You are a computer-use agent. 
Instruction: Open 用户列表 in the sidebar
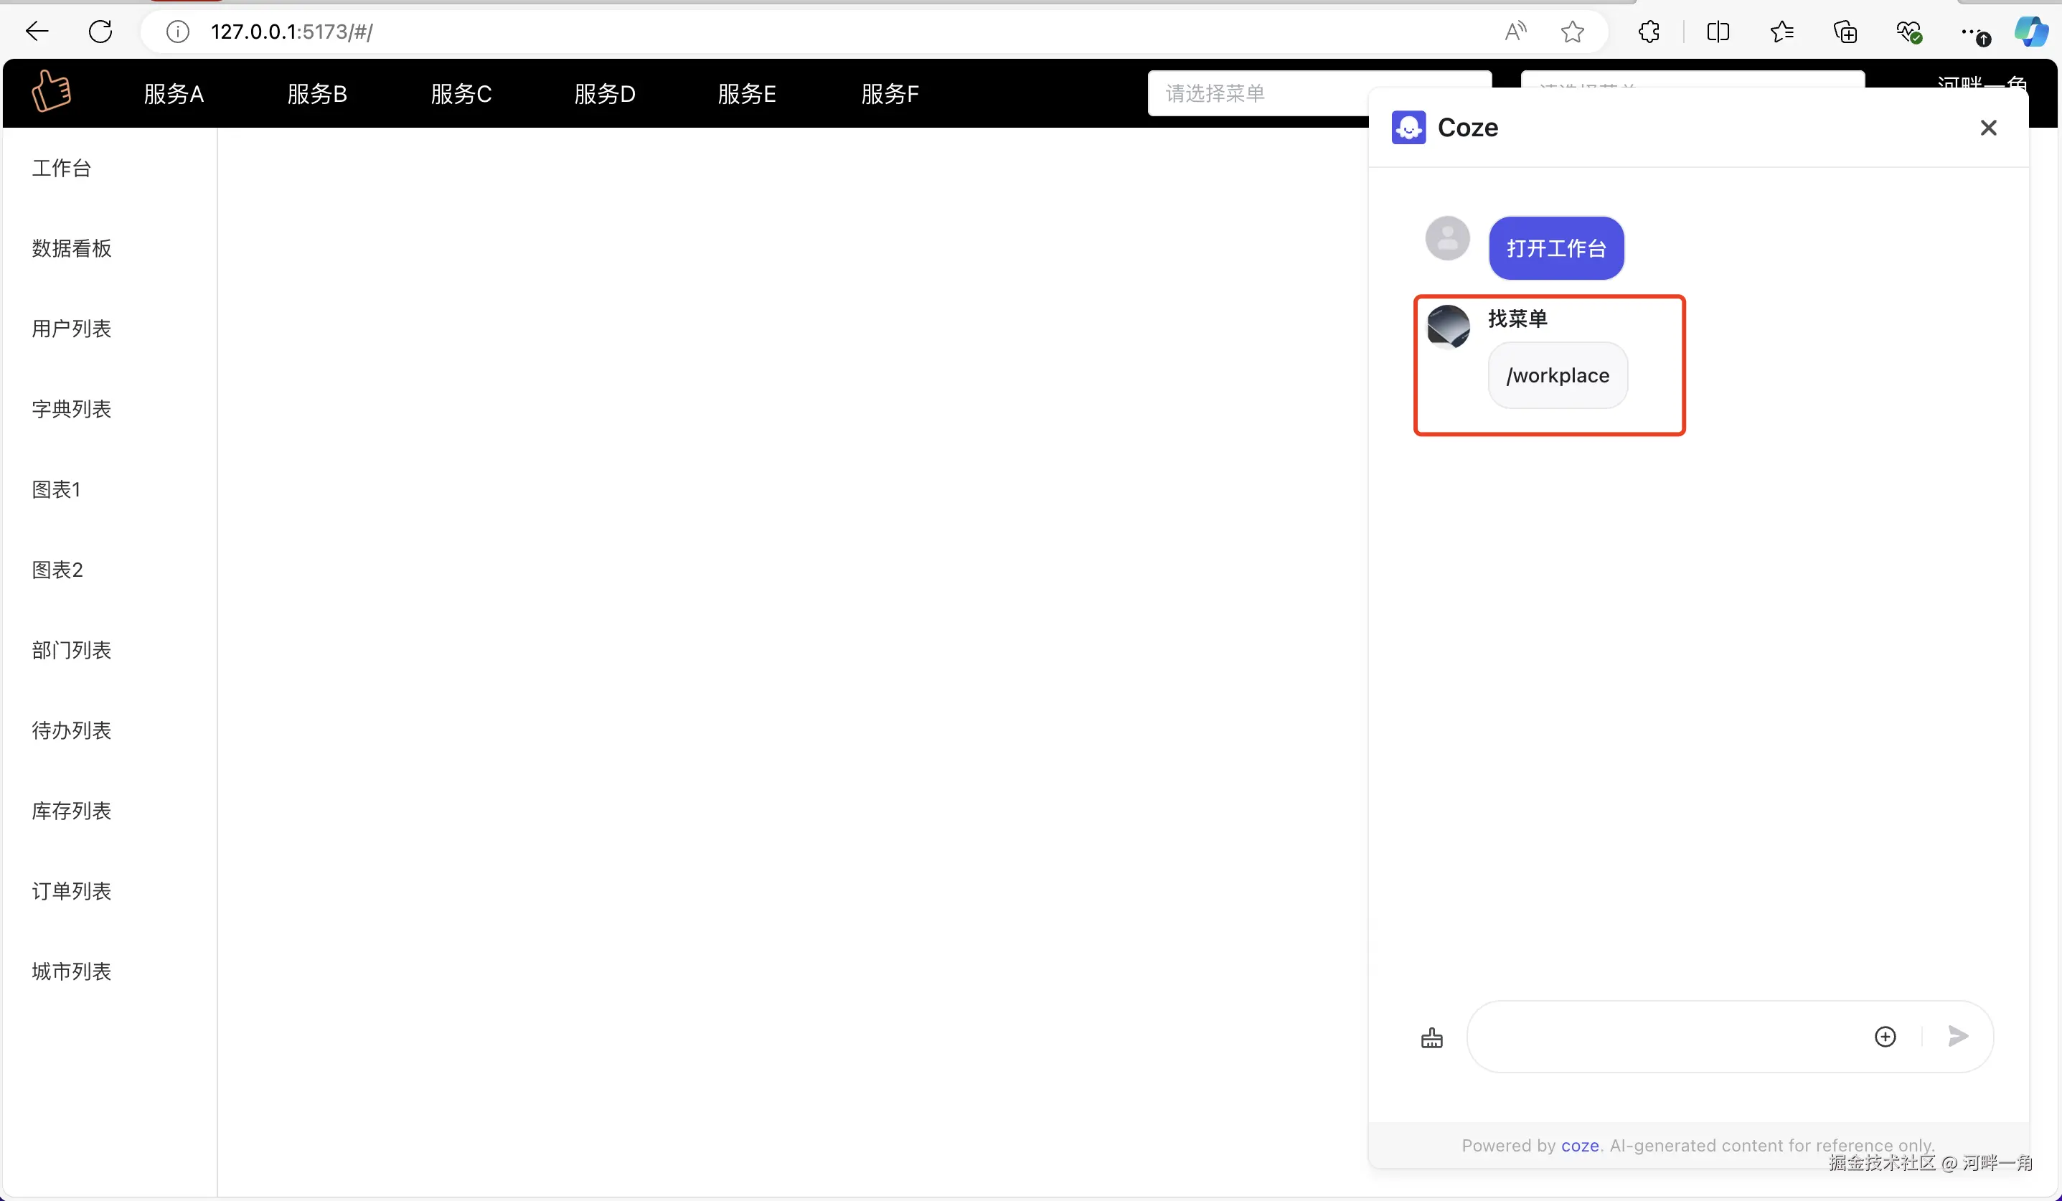[71, 329]
